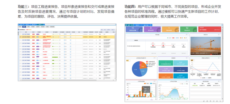230x104 pixels.
Task: Open the tower crane construction site photo
Action: 206,46
